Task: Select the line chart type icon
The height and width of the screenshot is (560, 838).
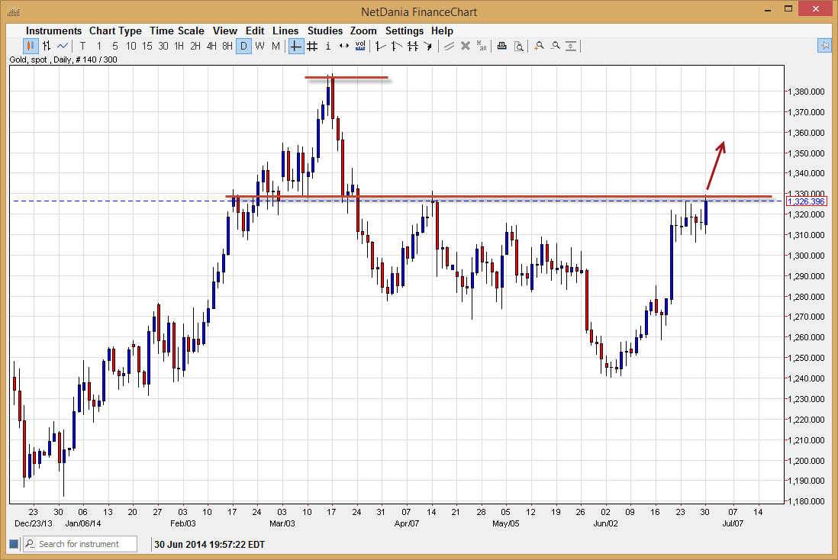Action: (x=62, y=47)
